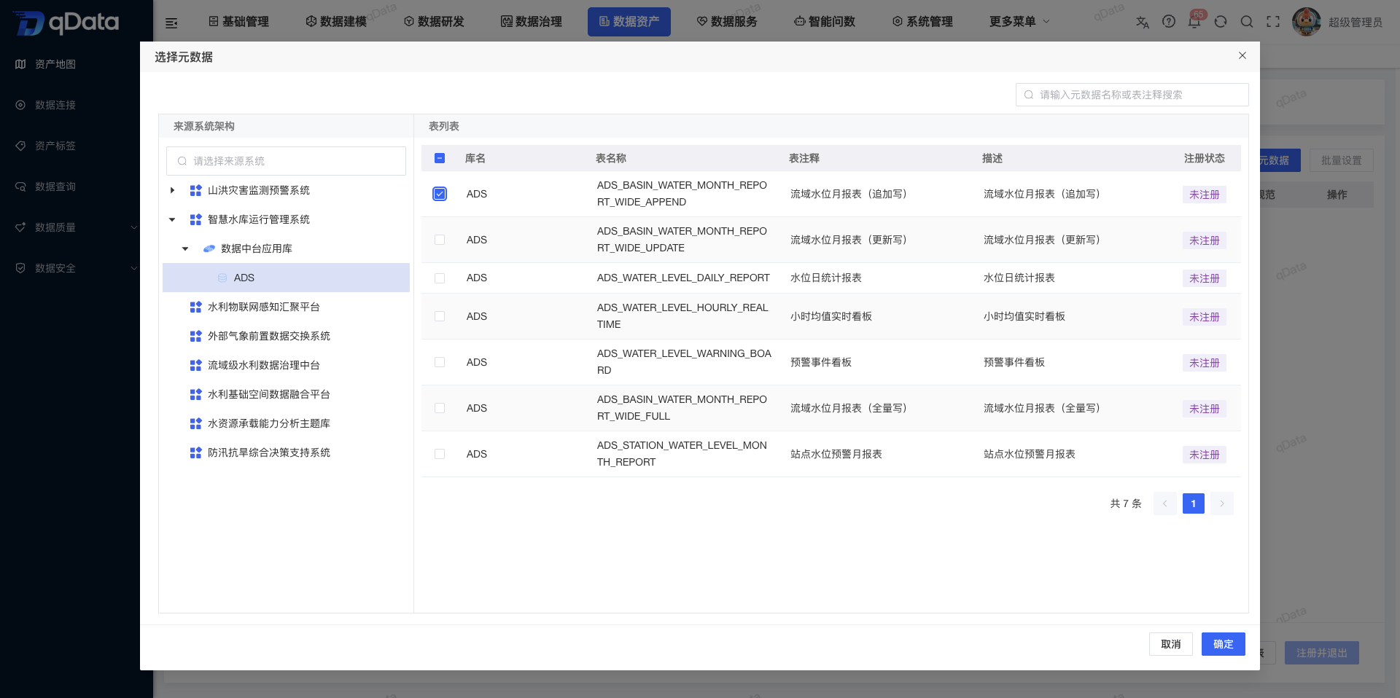Open the help question-mark icon
Screen dimensions: 1400x698
click(1169, 22)
